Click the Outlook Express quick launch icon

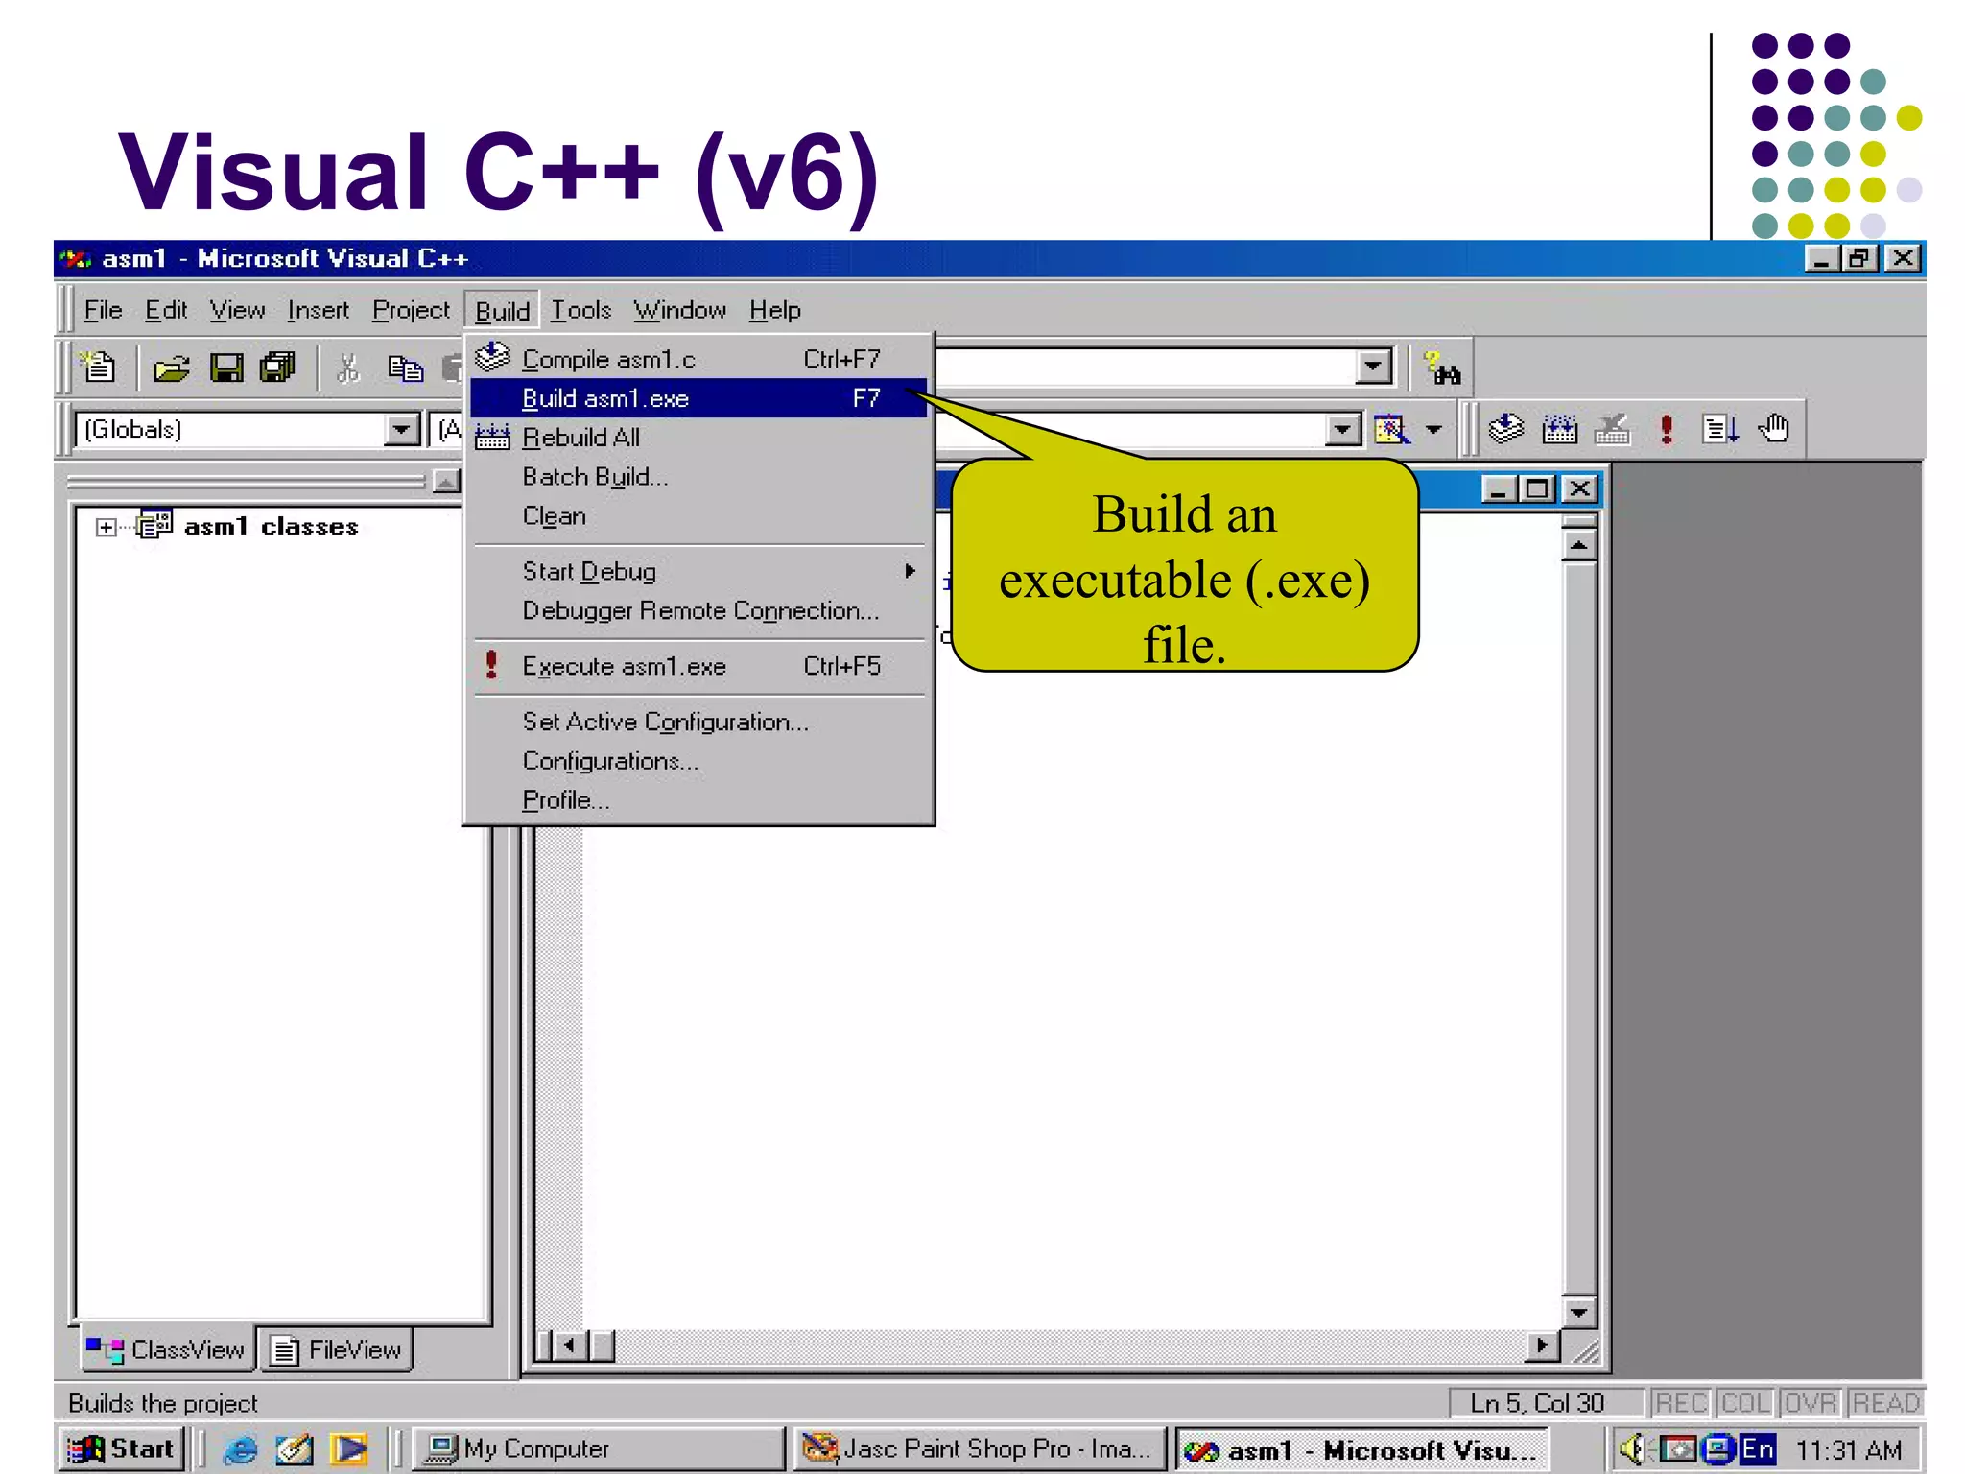click(295, 1449)
